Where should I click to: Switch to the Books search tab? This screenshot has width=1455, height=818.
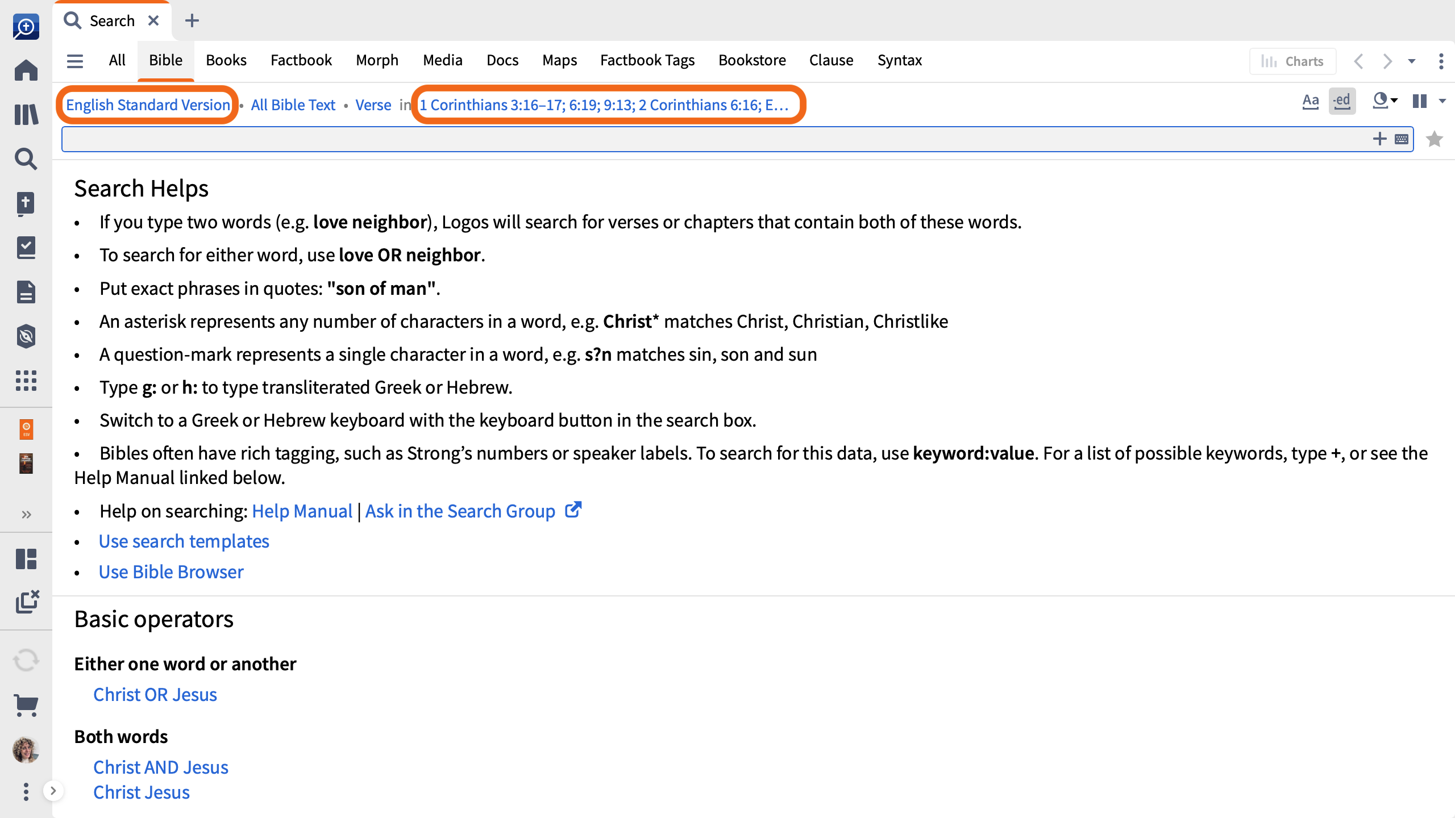[x=226, y=60]
